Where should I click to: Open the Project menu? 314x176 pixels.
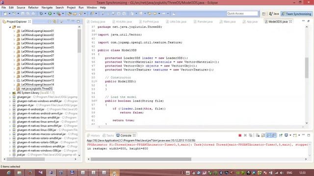71,8
